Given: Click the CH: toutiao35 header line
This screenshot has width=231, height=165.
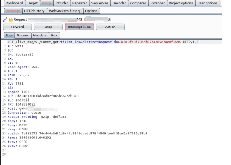Looking at the screenshot, I should (x=20, y=54).
